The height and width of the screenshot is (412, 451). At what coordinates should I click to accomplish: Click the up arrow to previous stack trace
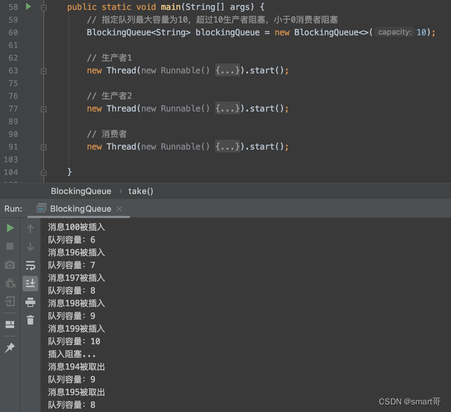(x=30, y=229)
